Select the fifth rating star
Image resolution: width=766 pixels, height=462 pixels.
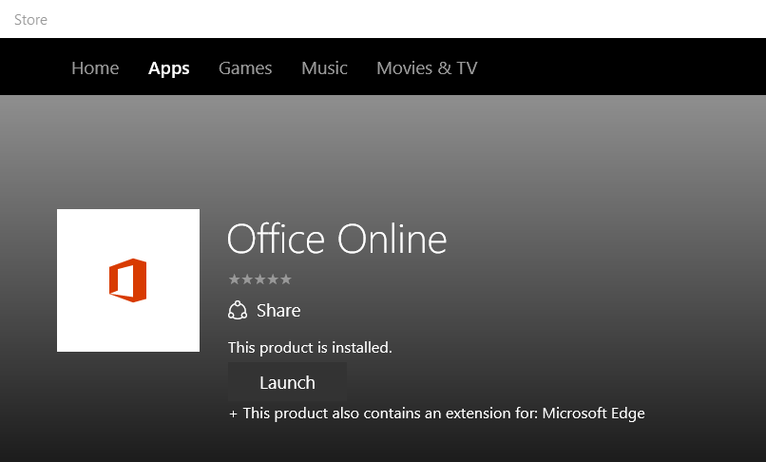pyautogui.click(x=285, y=279)
